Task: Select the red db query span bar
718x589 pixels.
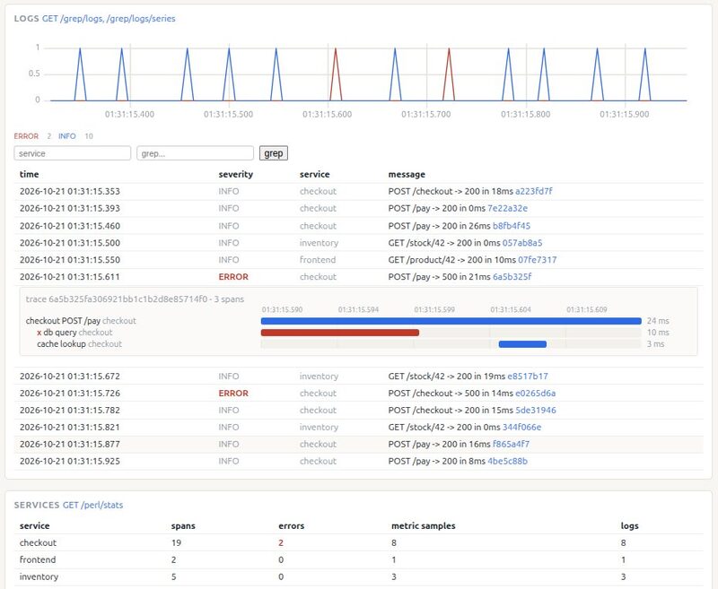Action: [340, 333]
